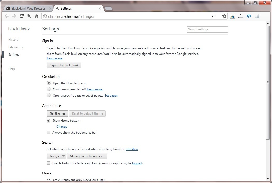Screen dimensions: 272x183
Task: Open History in the sidebar
Action: tap(13, 40)
